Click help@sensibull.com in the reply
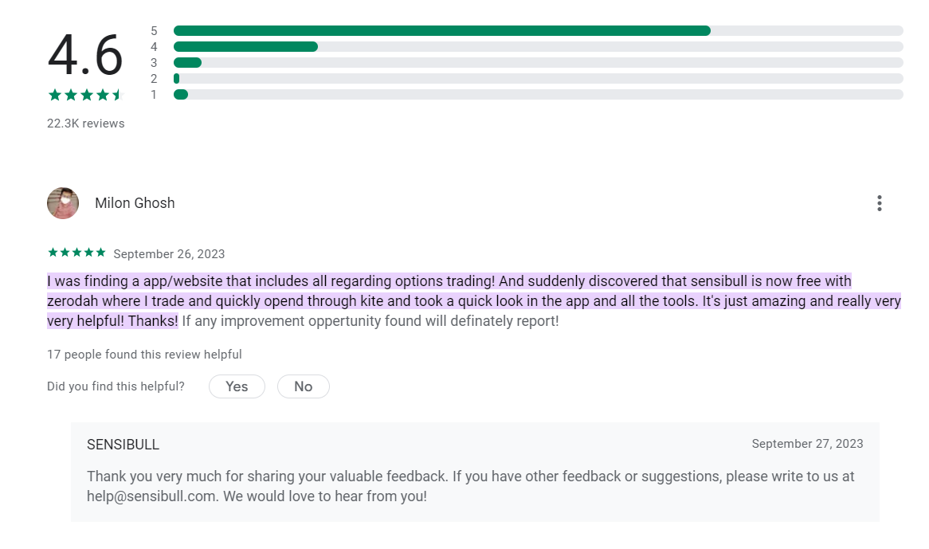The image size is (929, 549). pyautogui.click(x=151, y=496)
